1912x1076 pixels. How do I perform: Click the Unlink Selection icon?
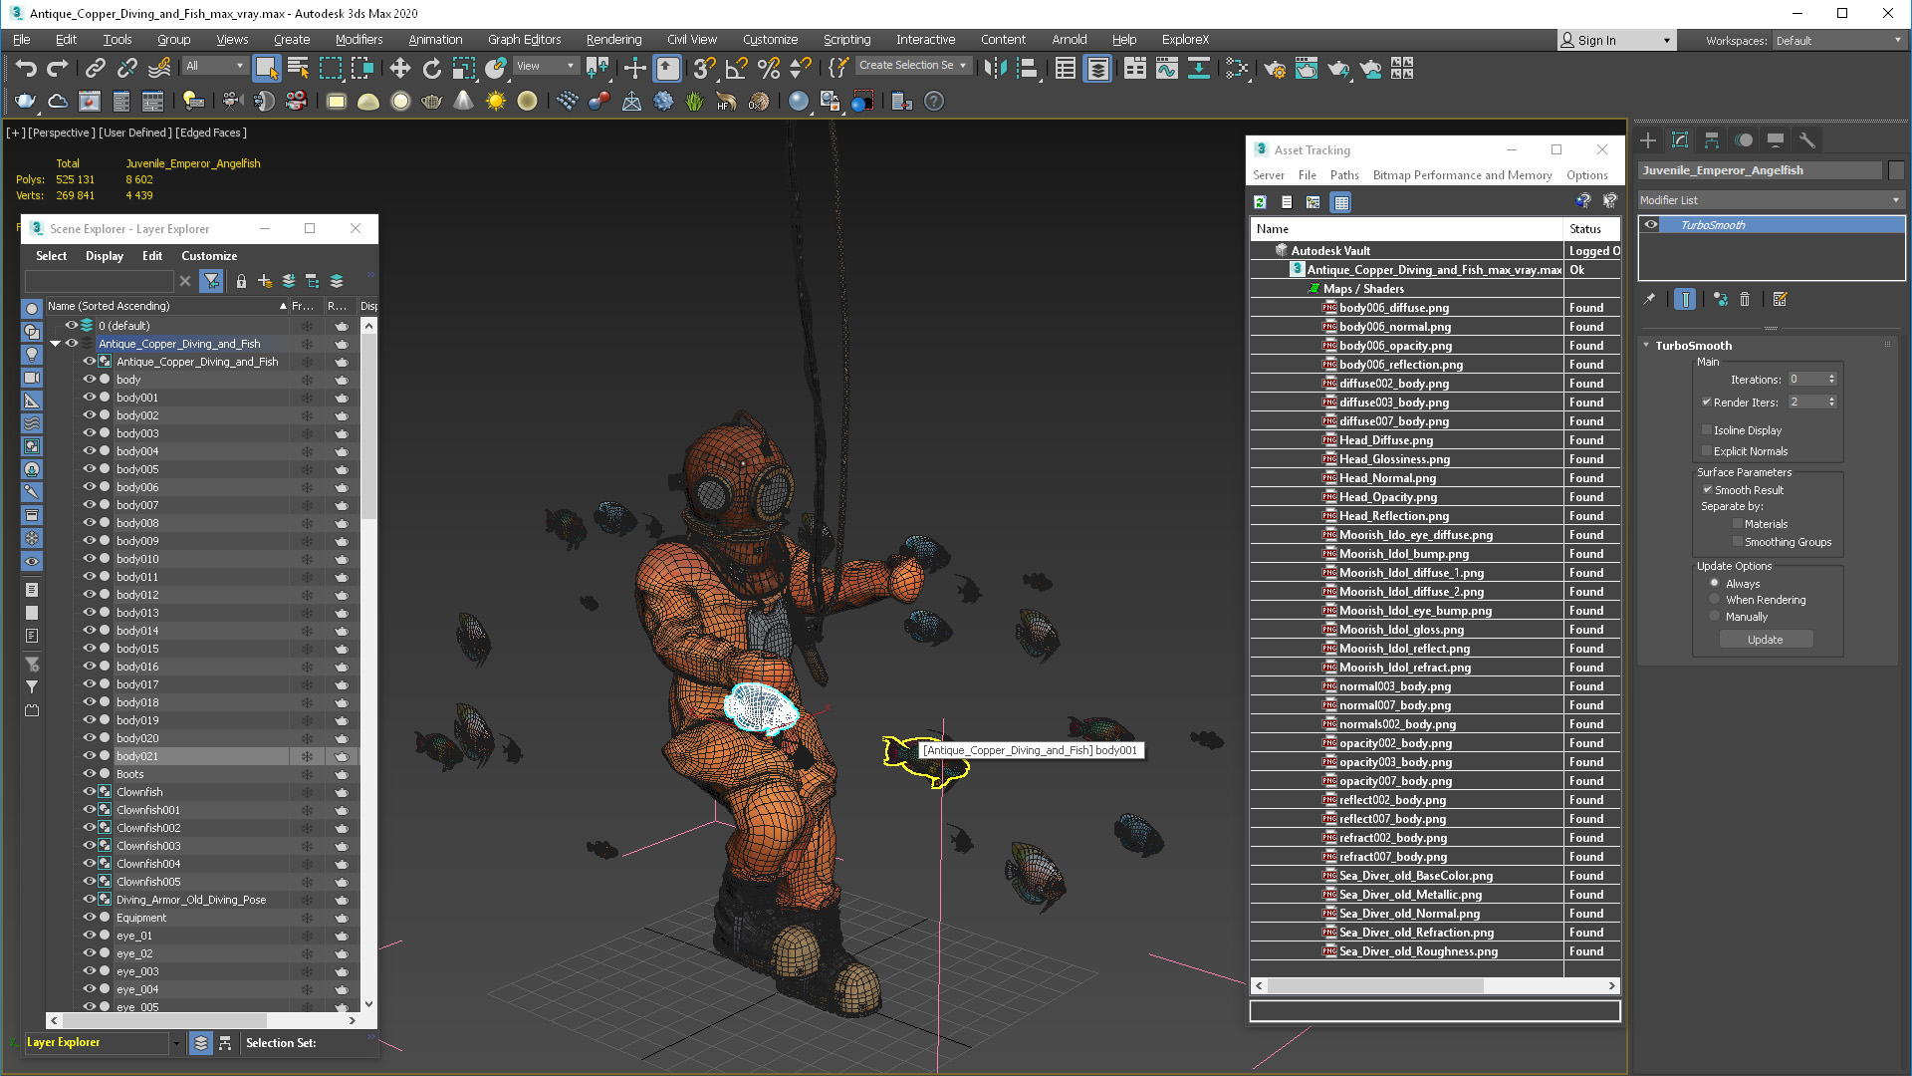[x=127, y=68]
